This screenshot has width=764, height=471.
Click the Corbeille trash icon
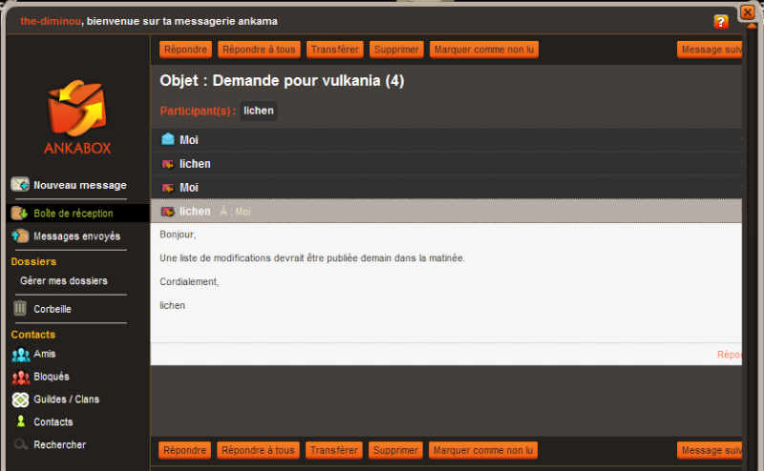pos(20,308)
